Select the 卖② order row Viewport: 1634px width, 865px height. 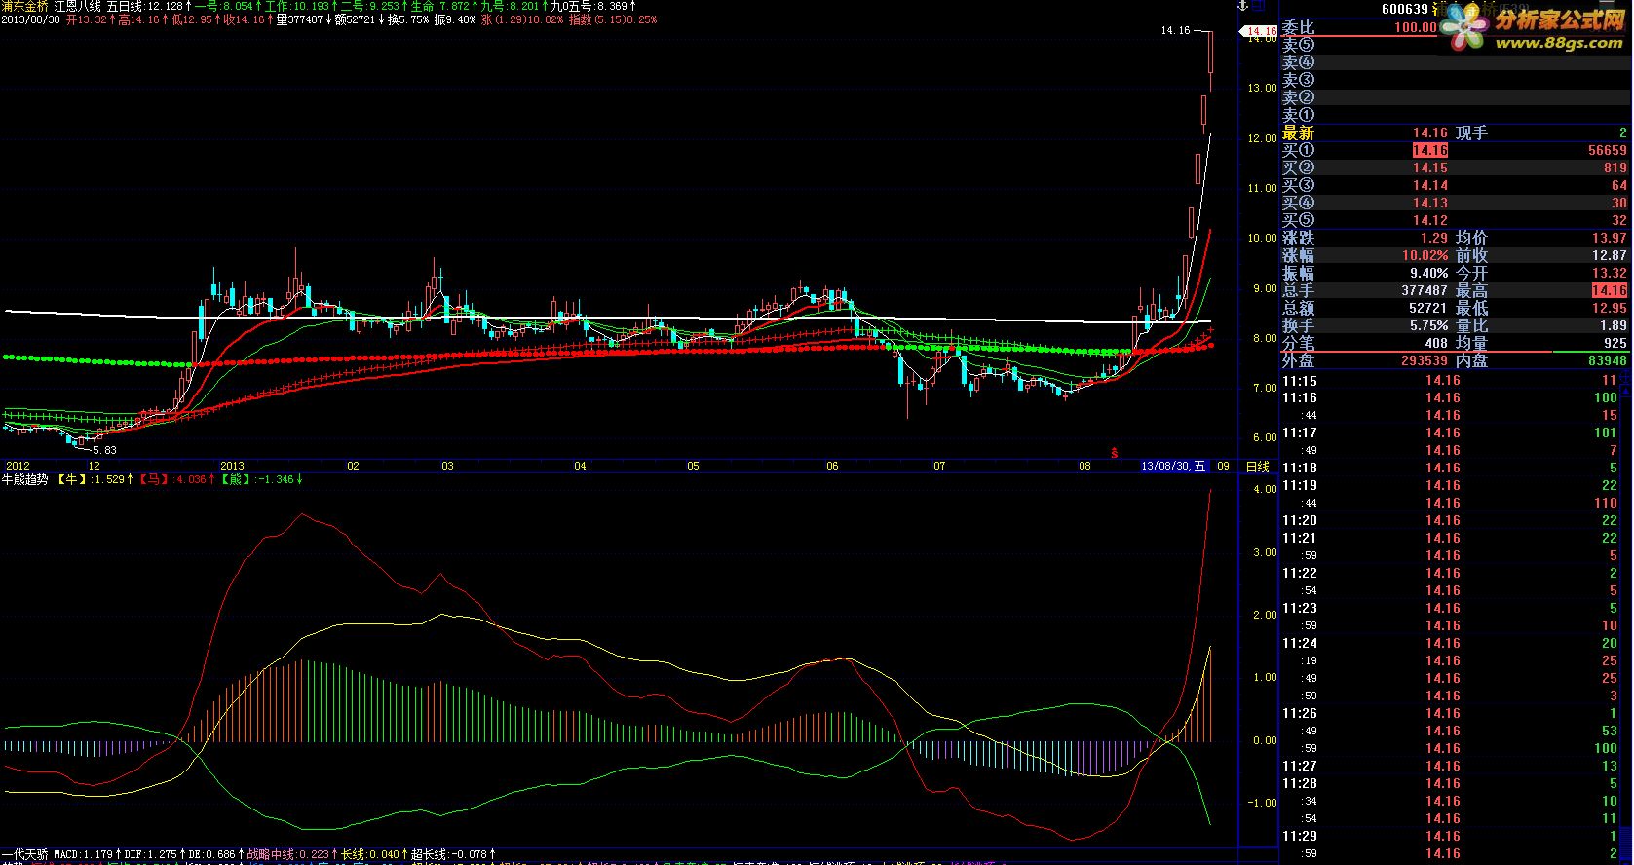pos(1456,97)
